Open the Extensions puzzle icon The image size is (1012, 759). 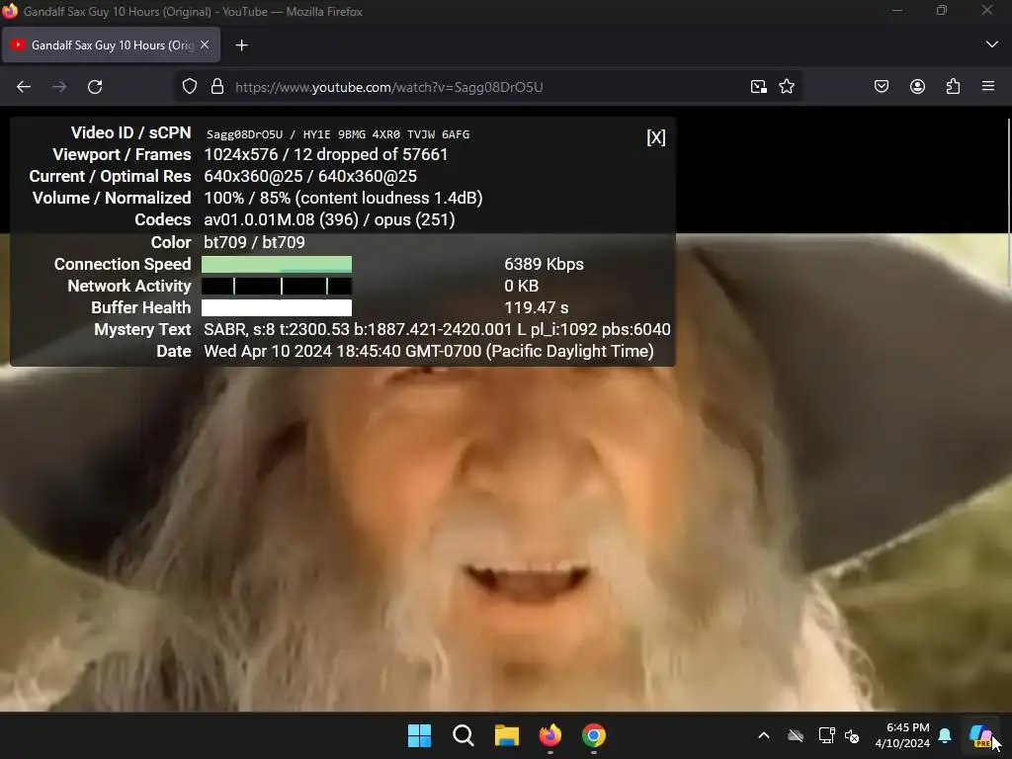953,87
